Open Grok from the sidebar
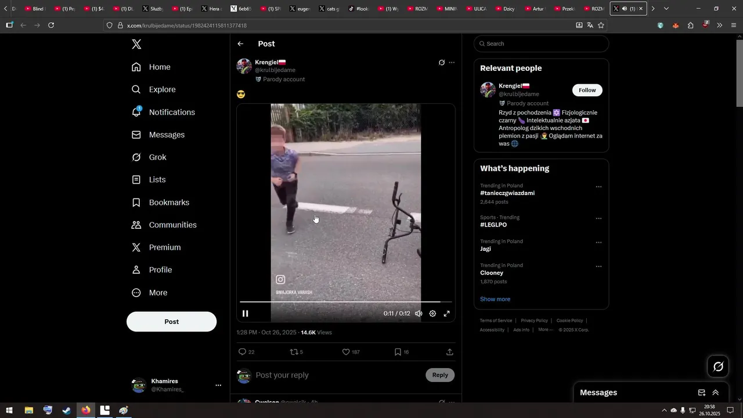 point(149,157)
